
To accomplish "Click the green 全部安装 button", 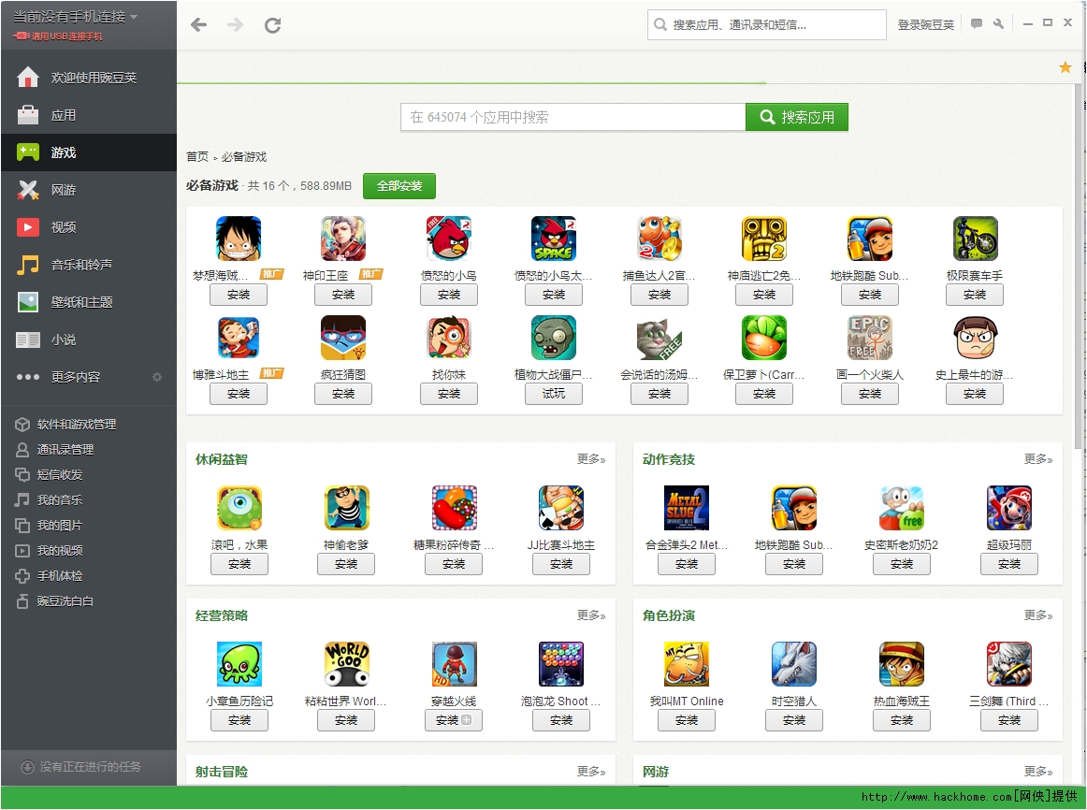I will click(399, 186).
